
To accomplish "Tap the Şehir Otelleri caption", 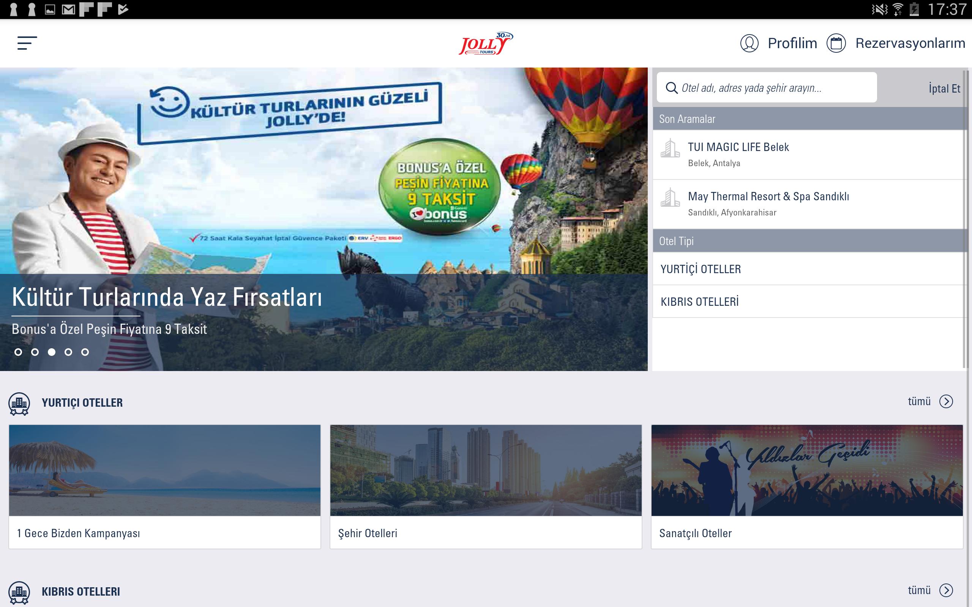I will 368,533.
